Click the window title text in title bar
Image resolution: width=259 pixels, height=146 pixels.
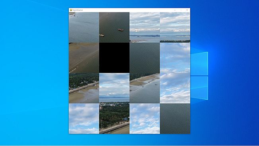pyautogui.click(x=78, y=10)
